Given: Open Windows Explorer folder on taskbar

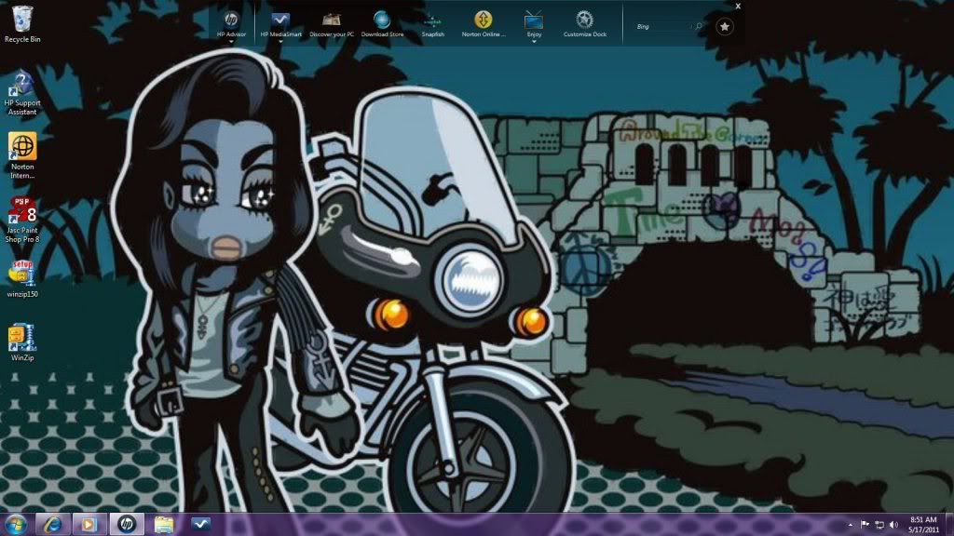Looking at the screenshot, I should coord(164,524).
